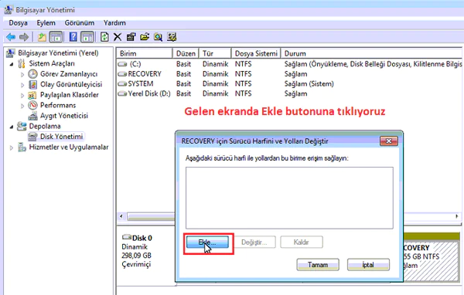Sort by the Tür column header
464x295 pixels.
click(215, 53)
